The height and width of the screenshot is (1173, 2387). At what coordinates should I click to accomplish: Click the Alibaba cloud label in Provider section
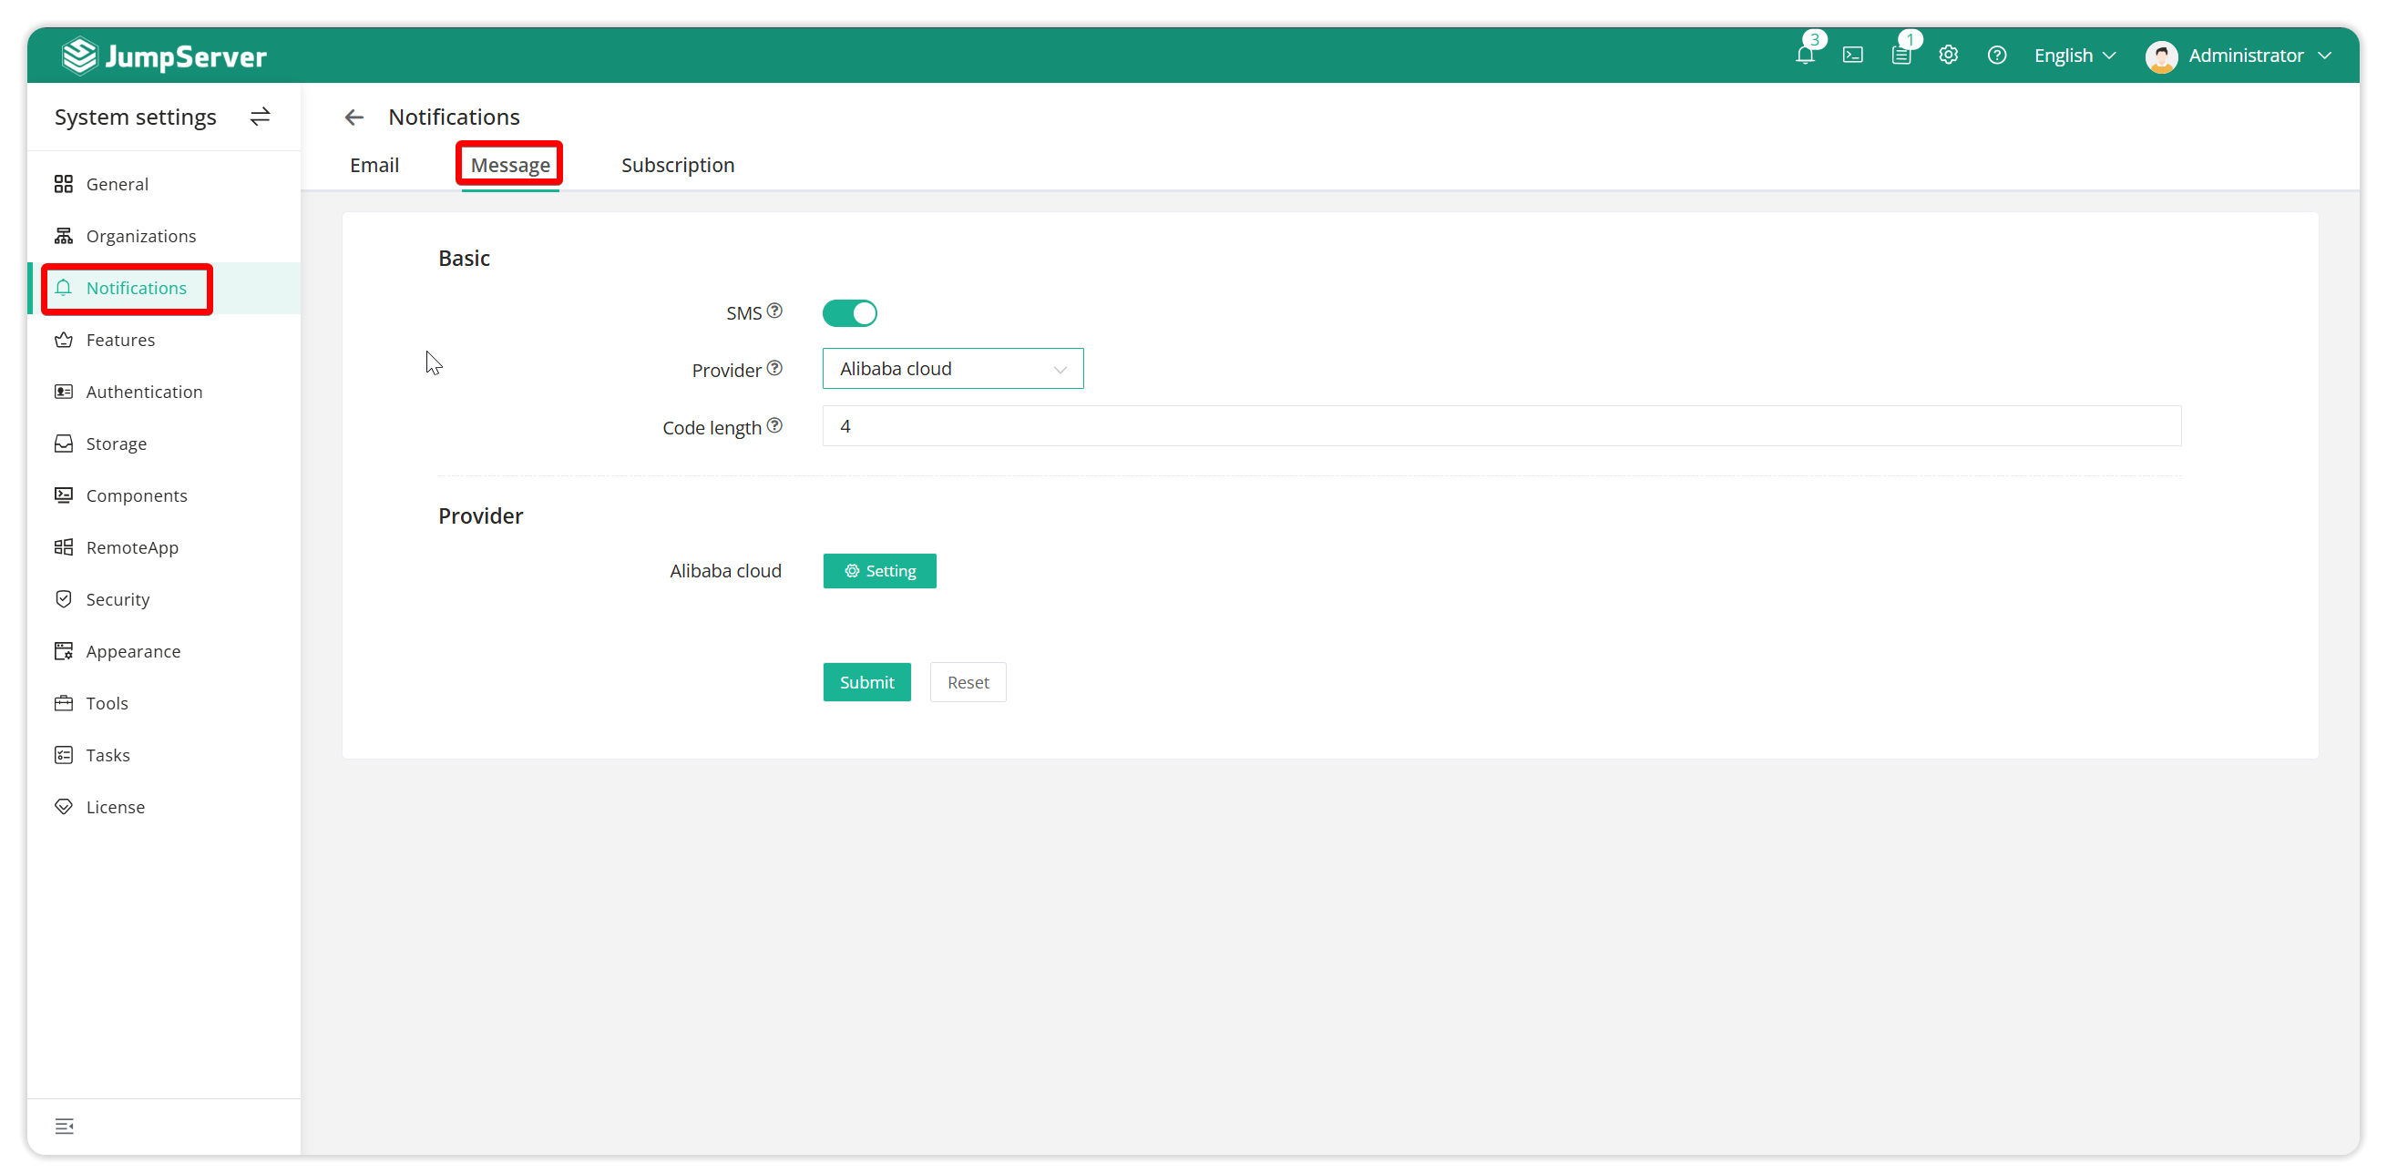click(x=725, y=571)
